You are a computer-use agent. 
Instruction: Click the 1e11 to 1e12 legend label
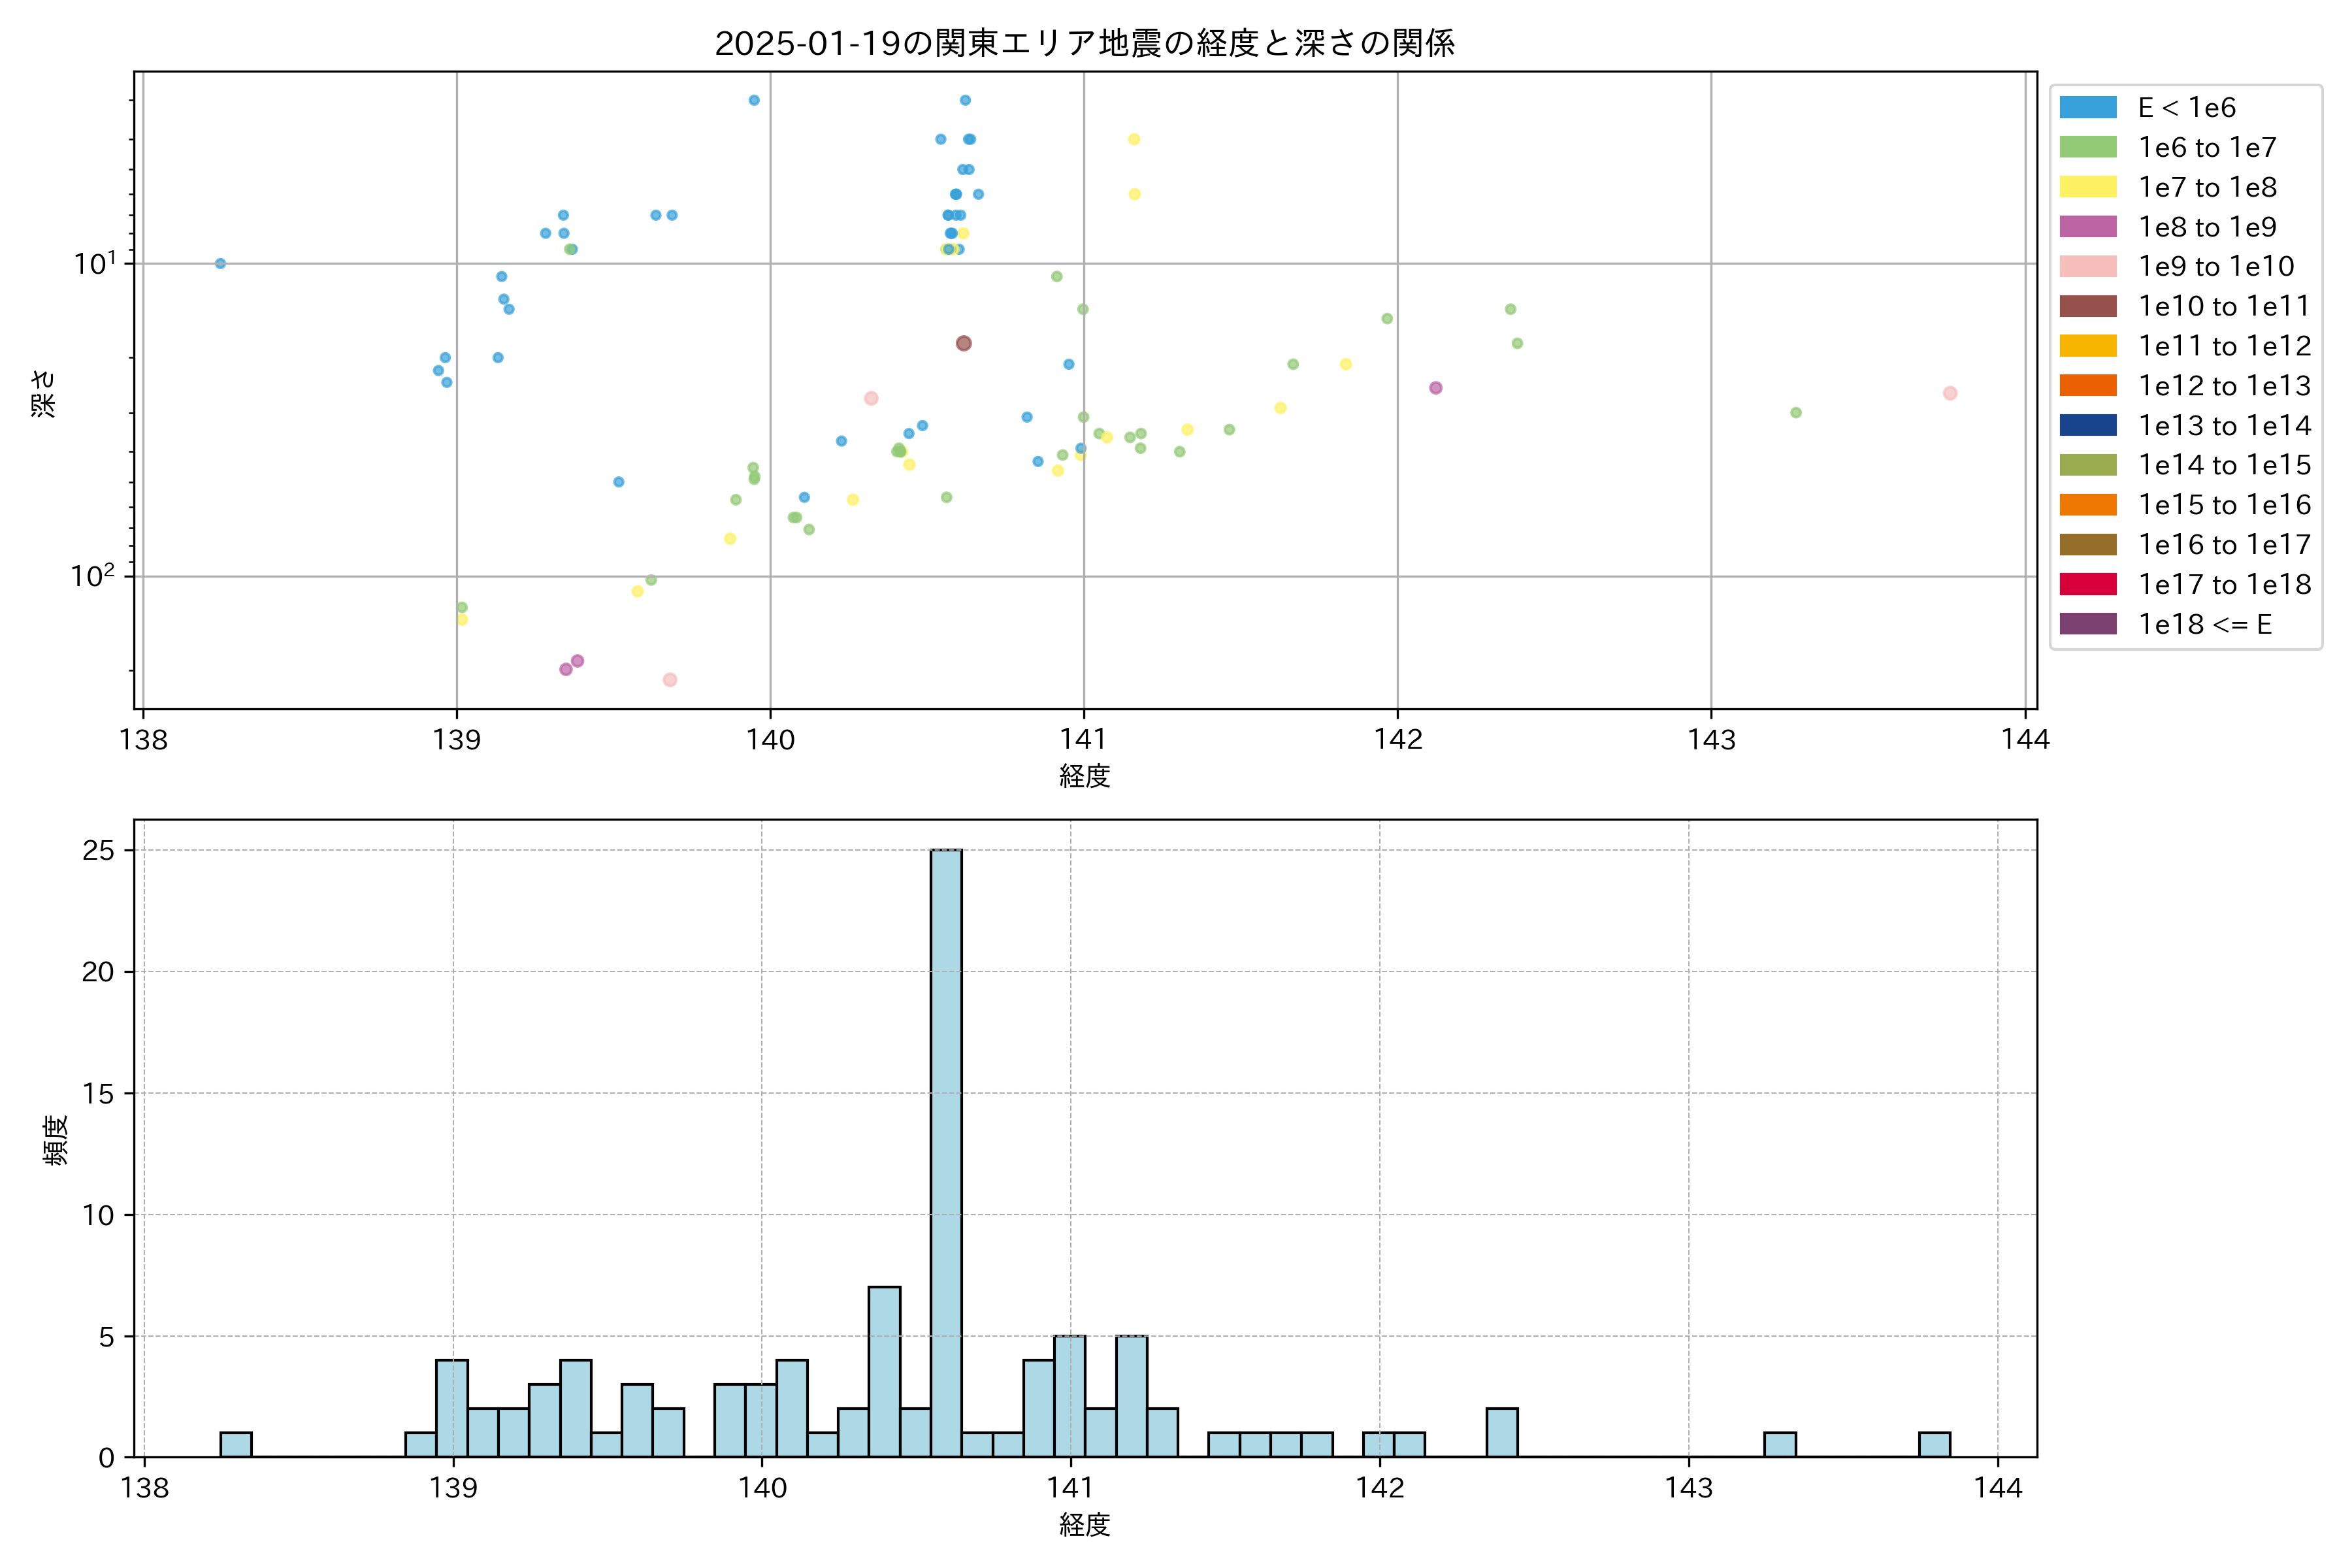click(2224, 346)
